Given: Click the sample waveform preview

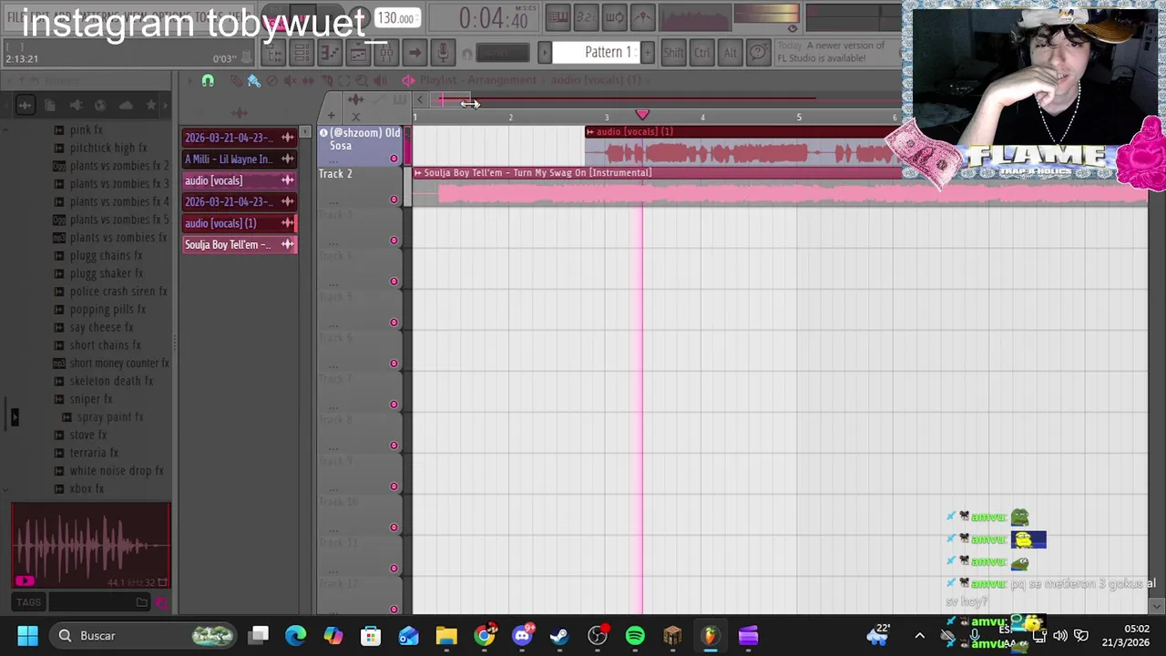Looking at the screenshot, I should click(x=91, y=545).
